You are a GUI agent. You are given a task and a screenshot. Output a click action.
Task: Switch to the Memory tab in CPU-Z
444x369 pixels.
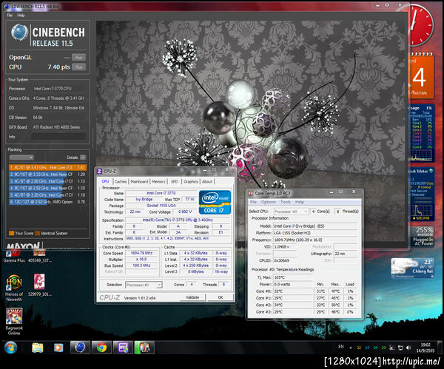(158, 182)
